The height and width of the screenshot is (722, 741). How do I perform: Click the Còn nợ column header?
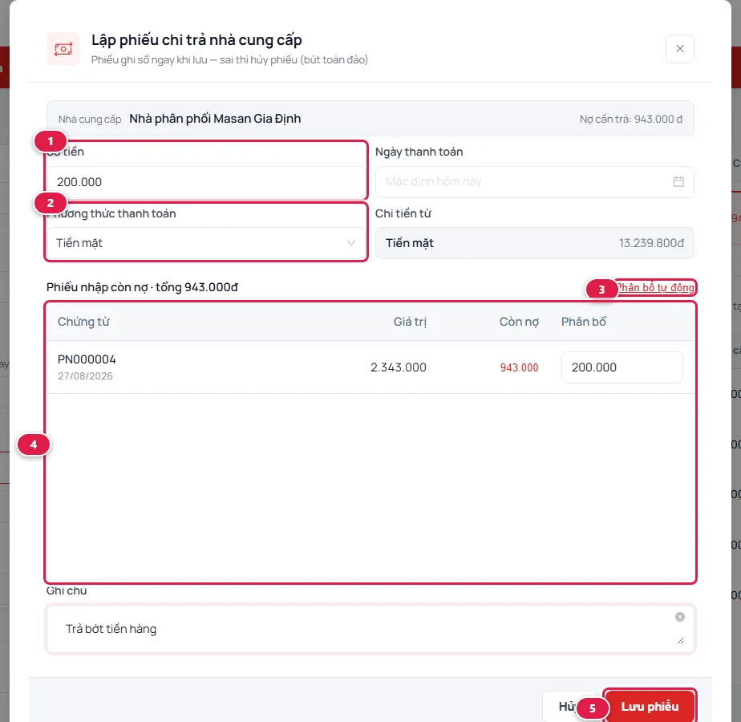point(519,322)
